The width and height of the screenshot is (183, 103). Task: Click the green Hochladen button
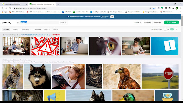coord(171,23)
